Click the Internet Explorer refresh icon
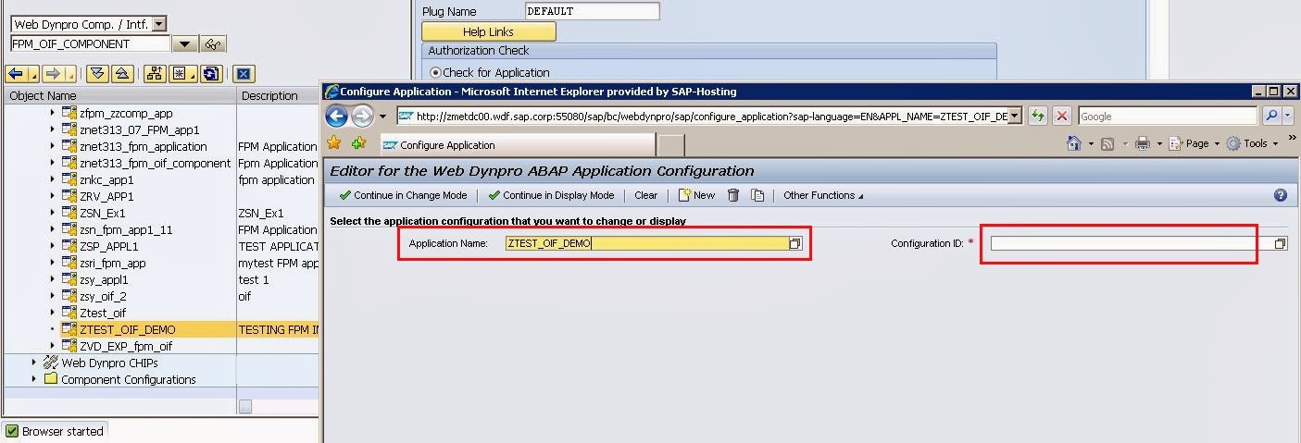The width and height of the screenshot is (1301, 443). tap(1038, 116)
